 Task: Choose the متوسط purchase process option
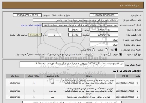[109, 55]
